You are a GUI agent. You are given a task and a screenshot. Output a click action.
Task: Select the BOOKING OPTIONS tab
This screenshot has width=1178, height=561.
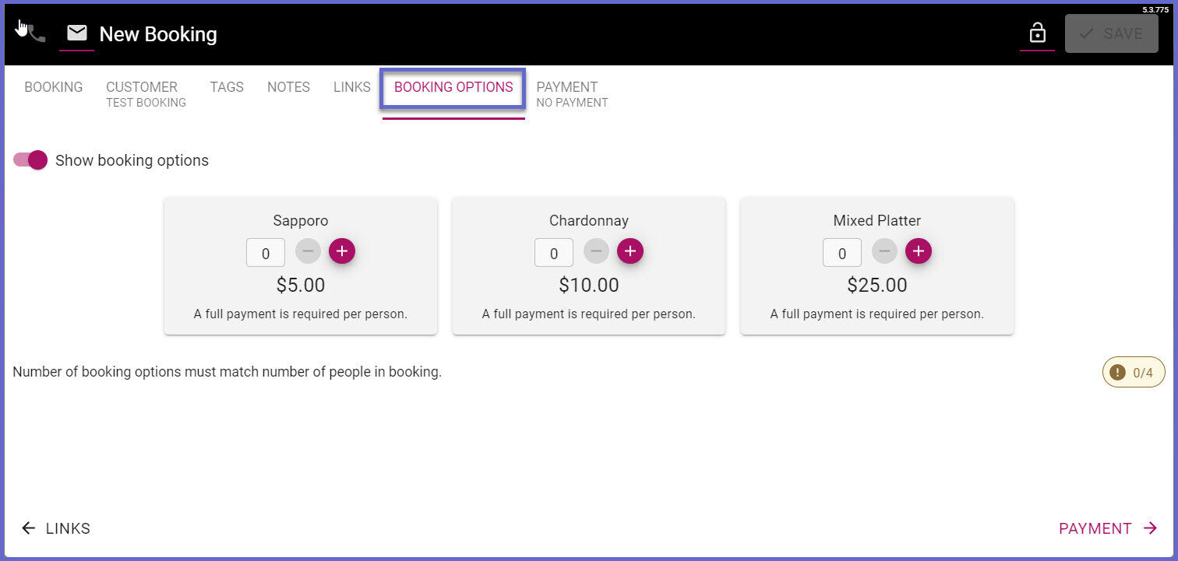pyautogui.click(x=453, y=87)
